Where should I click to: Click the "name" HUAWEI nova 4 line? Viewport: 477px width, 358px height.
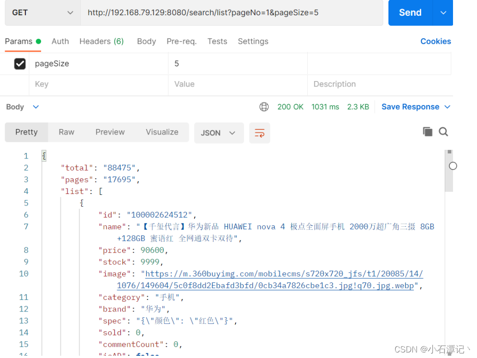tap(266, 233)
